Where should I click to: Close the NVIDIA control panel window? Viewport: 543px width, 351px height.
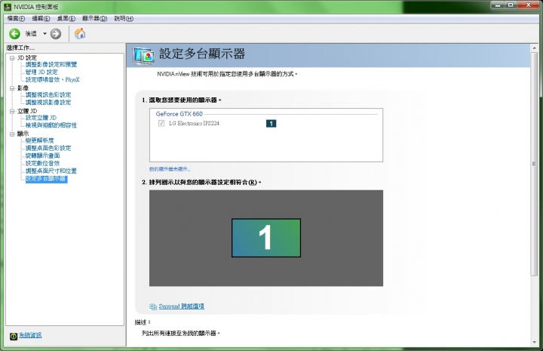pos(529,5)
